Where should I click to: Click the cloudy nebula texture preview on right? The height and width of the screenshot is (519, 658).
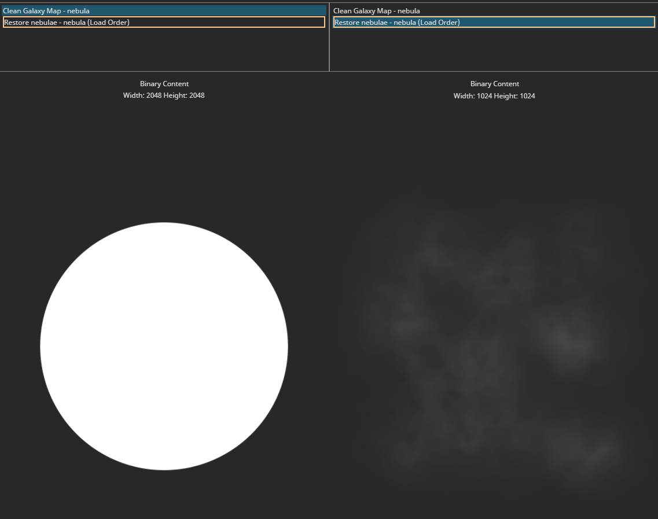pyautogui.click(x=494, y=346)
